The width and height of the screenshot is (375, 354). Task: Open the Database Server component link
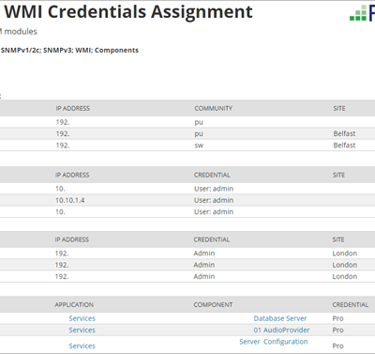tap(280, 318)
